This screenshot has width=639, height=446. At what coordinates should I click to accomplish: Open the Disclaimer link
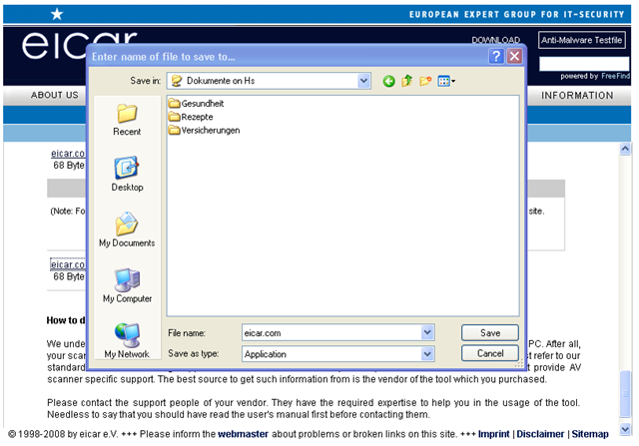pos(540,434)
